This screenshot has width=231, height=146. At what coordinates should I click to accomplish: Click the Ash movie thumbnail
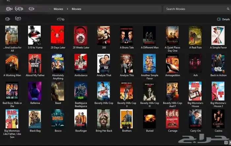tap(195, 63)
